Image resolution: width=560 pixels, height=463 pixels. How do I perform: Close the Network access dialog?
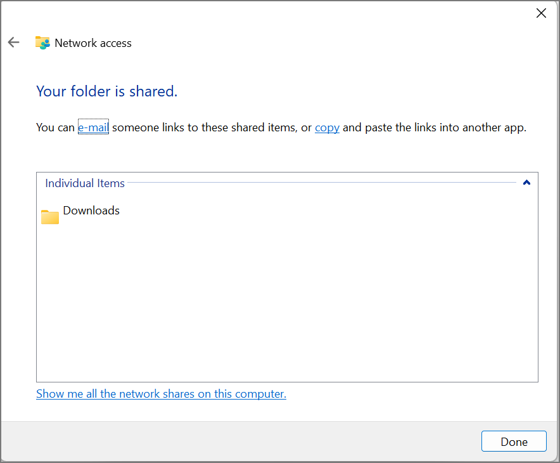tap(541, 13)
